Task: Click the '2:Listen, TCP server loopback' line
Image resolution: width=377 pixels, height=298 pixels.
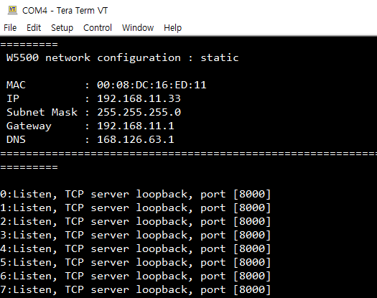Action: pyautogui.click(x=136, y=221)
